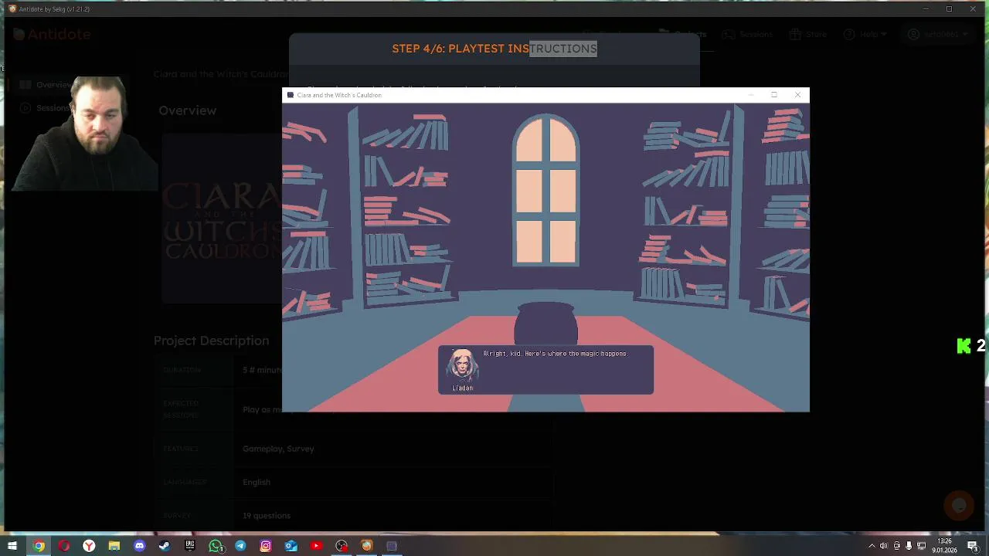This screenshot has width=989, height=556.
Task: Show hidden system tray icons
Action: [872, 546]
